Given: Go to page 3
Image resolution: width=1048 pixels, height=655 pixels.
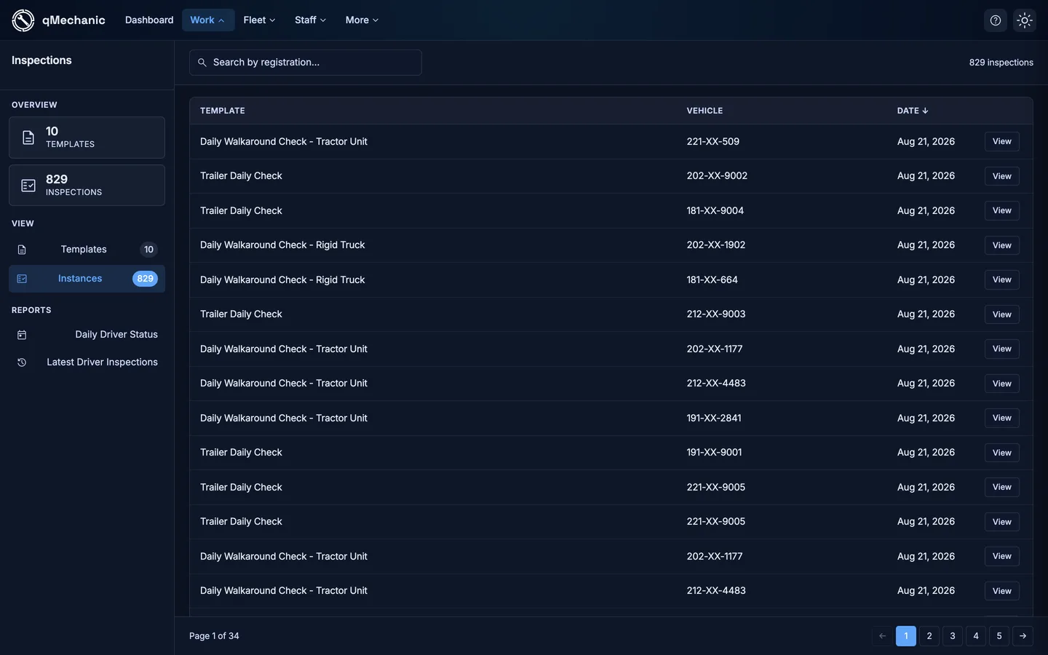Looking at the screenshot, I should point(953,636).
